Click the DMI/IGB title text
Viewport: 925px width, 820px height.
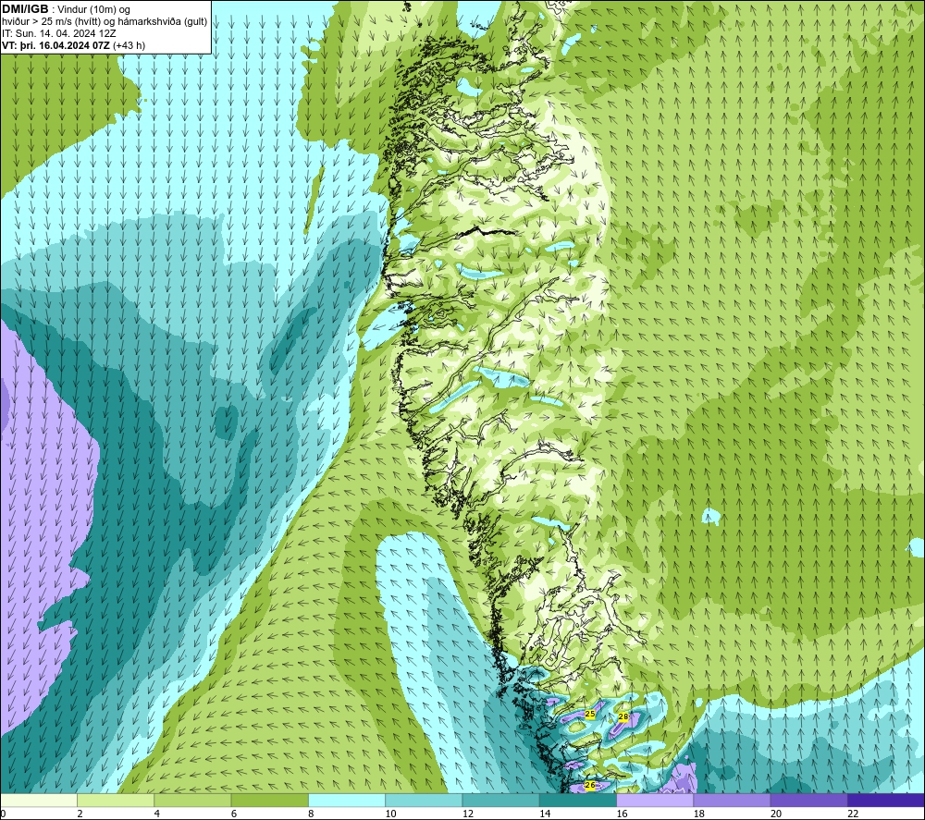(x=25, y=9)
